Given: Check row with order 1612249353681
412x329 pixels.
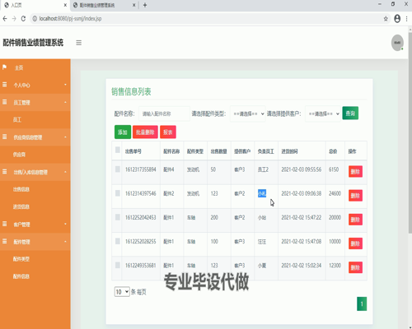Looking at the screenshot, I should coord(118,265).
